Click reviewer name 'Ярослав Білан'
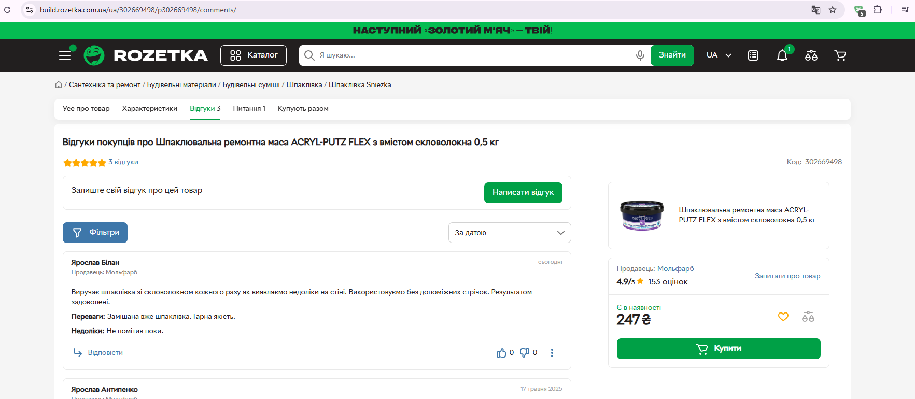Image resolution: width=915 pixels, height=399 pixels. (95, 263)
